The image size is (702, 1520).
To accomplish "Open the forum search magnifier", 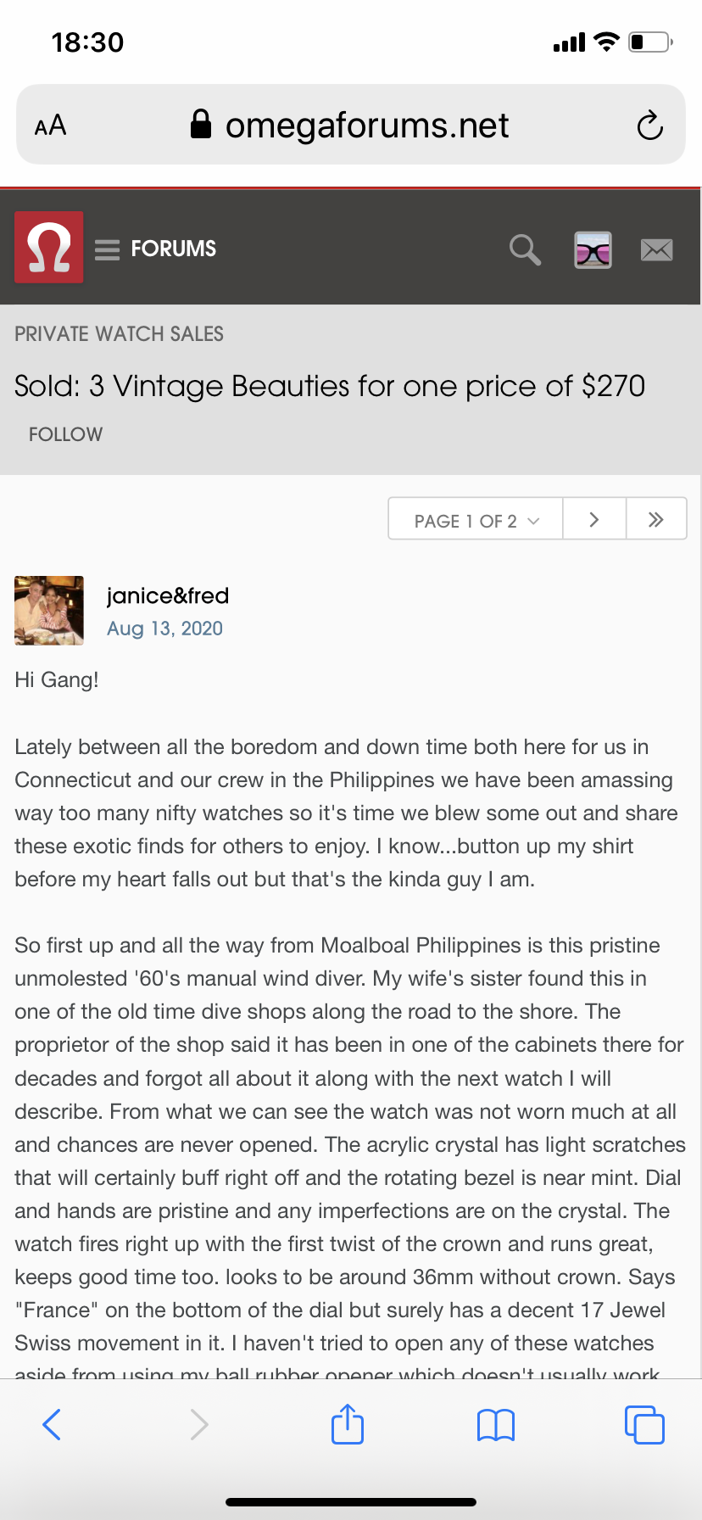I will tap(525, 250).
